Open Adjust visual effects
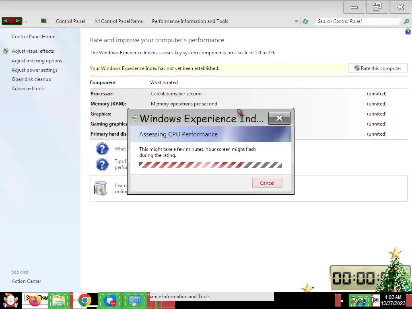This screenshot has width=412, height=309. click(x=33, y=51)
